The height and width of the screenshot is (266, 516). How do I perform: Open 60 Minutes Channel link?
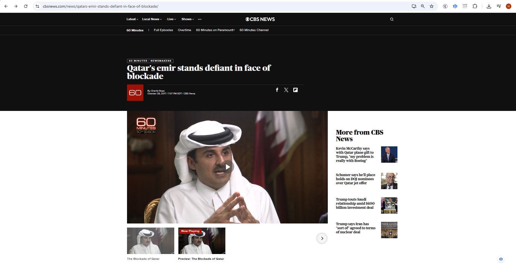tap(254, 30)
